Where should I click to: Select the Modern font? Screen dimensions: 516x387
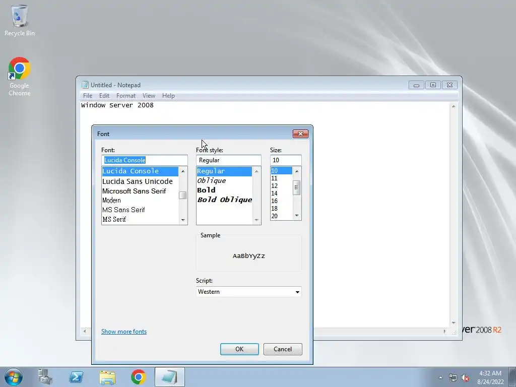click(x=140, y=201)
